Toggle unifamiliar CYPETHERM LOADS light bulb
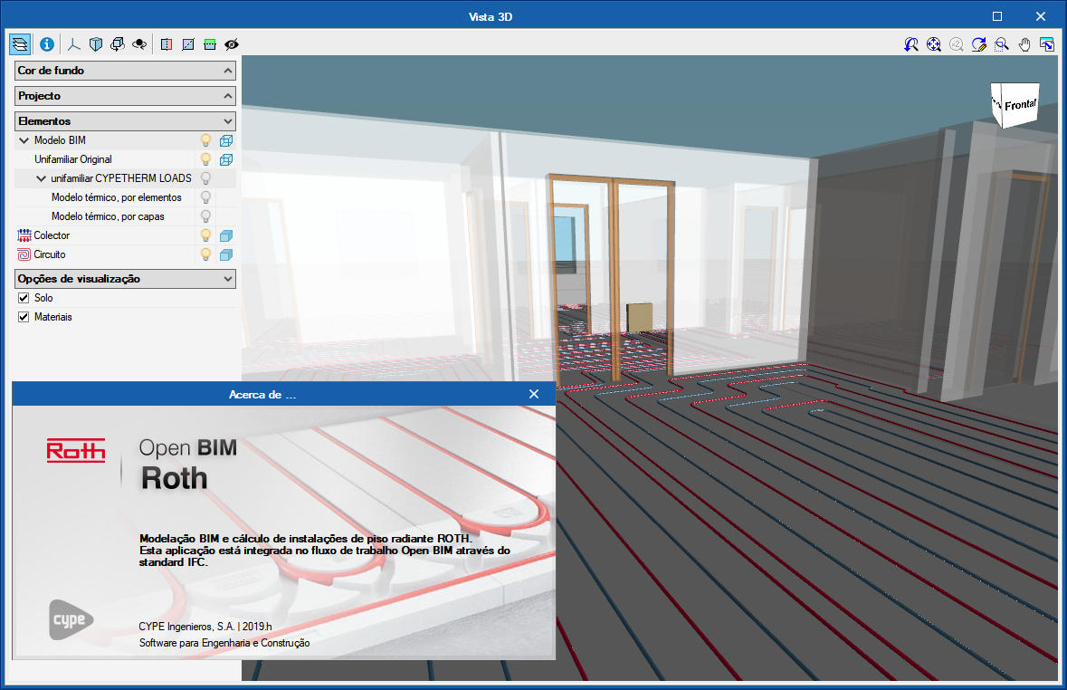The image size is (1067, 690). point(205,178)
